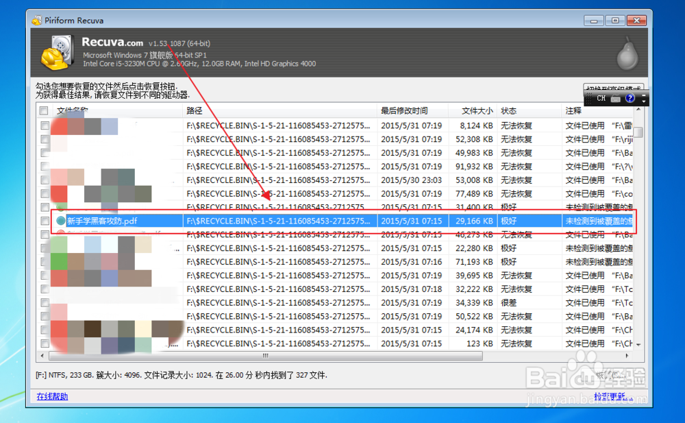Check the box for the 39,695 KB file
Viewport: 685px width, 423px height.
pos(45,276)
